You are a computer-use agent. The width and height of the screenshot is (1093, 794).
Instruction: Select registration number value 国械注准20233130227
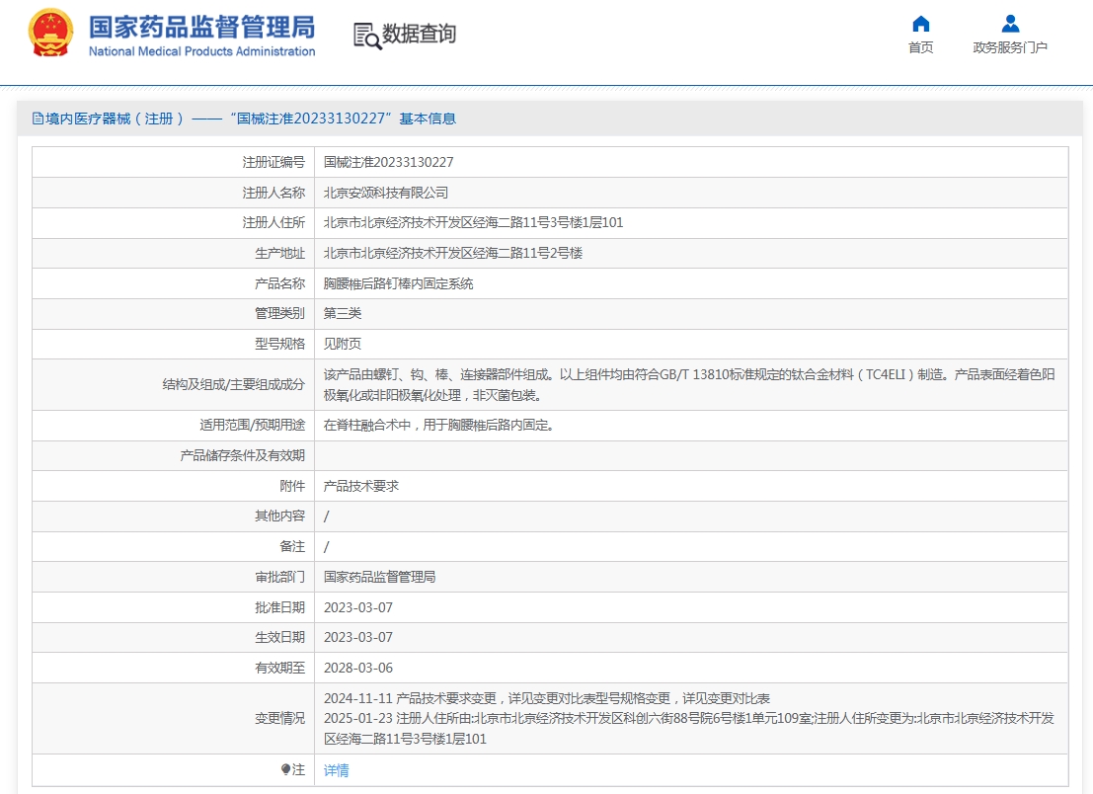[x=388, y=162]
